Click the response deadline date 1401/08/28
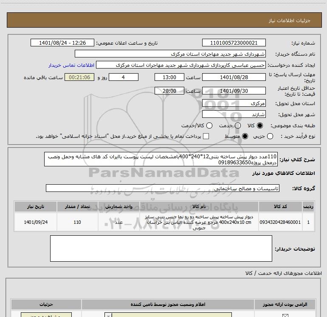 point(234,77)
